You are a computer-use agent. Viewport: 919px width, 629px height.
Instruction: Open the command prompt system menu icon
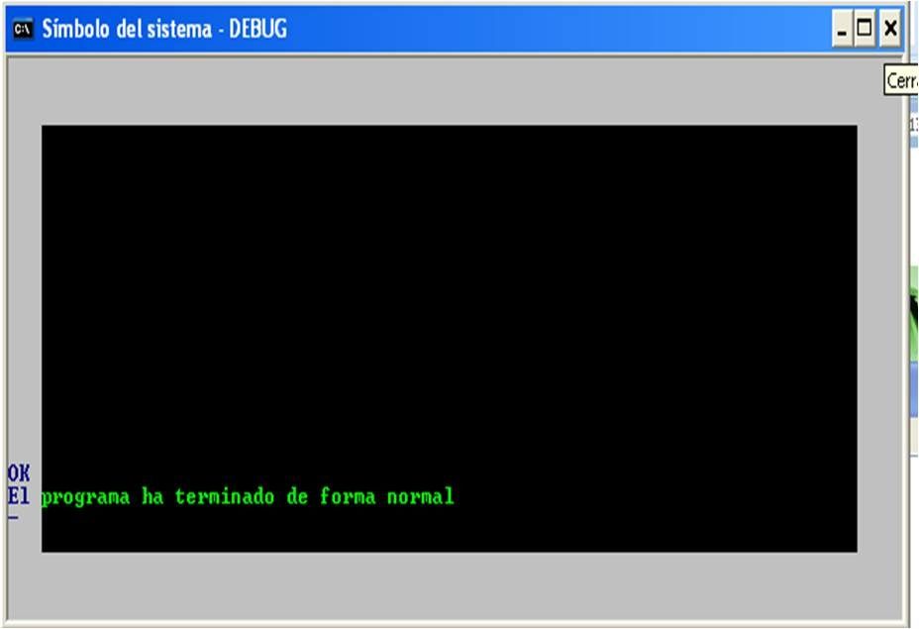click(x=23, y=29)
